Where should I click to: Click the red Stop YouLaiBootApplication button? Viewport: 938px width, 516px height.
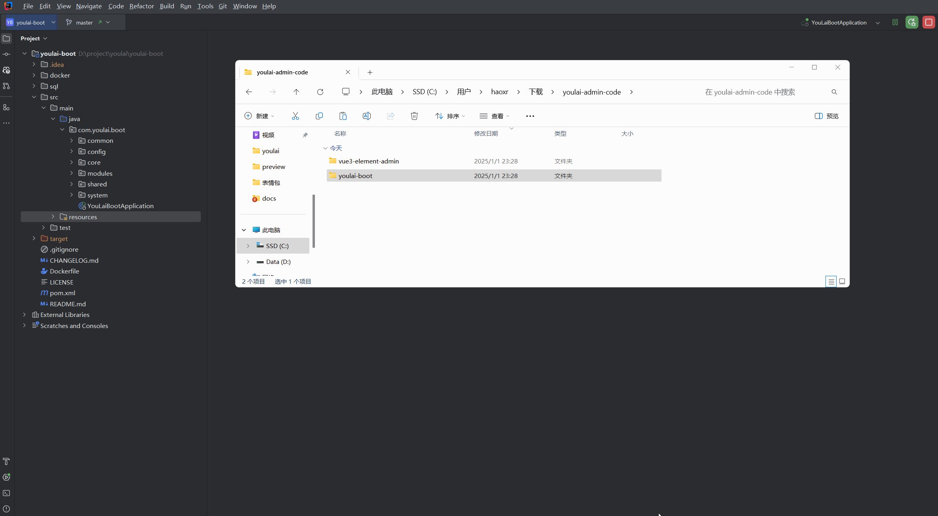click(x=928, y=23)
